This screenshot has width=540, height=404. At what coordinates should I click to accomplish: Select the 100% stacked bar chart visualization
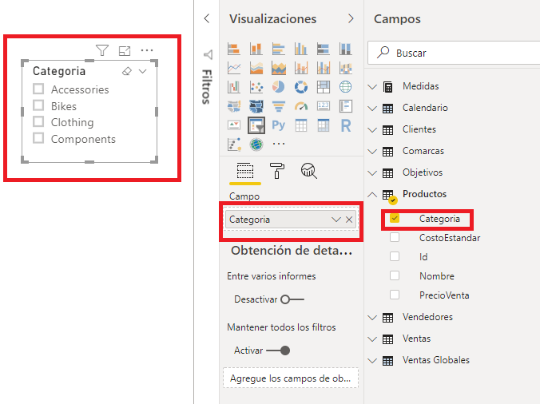(x=323, y=49)
